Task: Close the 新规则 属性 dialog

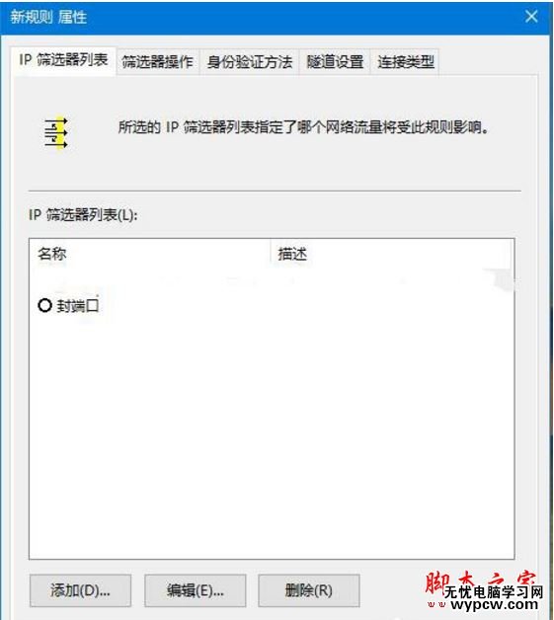Action: click(531, 17)
